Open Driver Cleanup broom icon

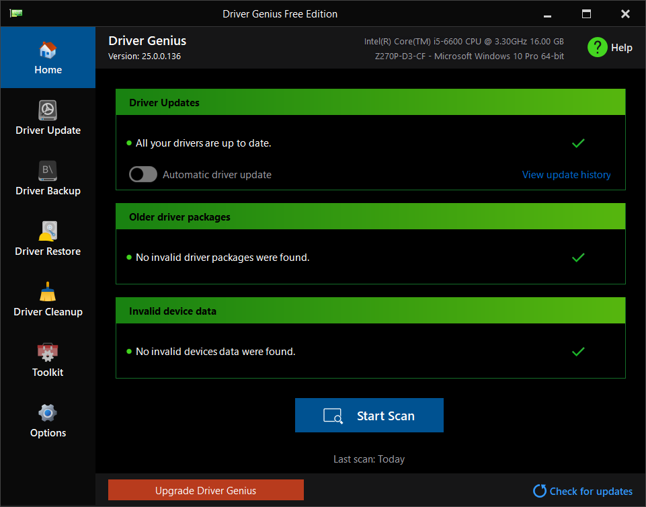[x=48, y=291]
